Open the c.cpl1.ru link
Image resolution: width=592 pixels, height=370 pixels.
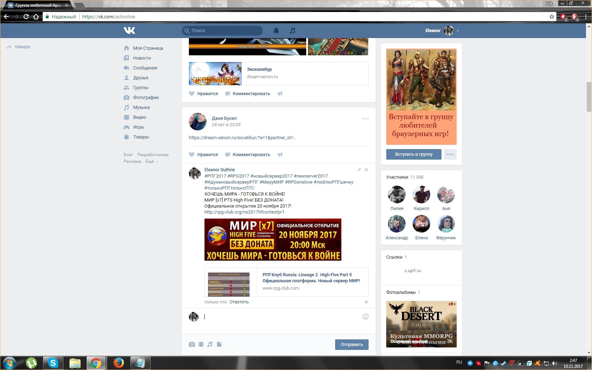(412, 271)
